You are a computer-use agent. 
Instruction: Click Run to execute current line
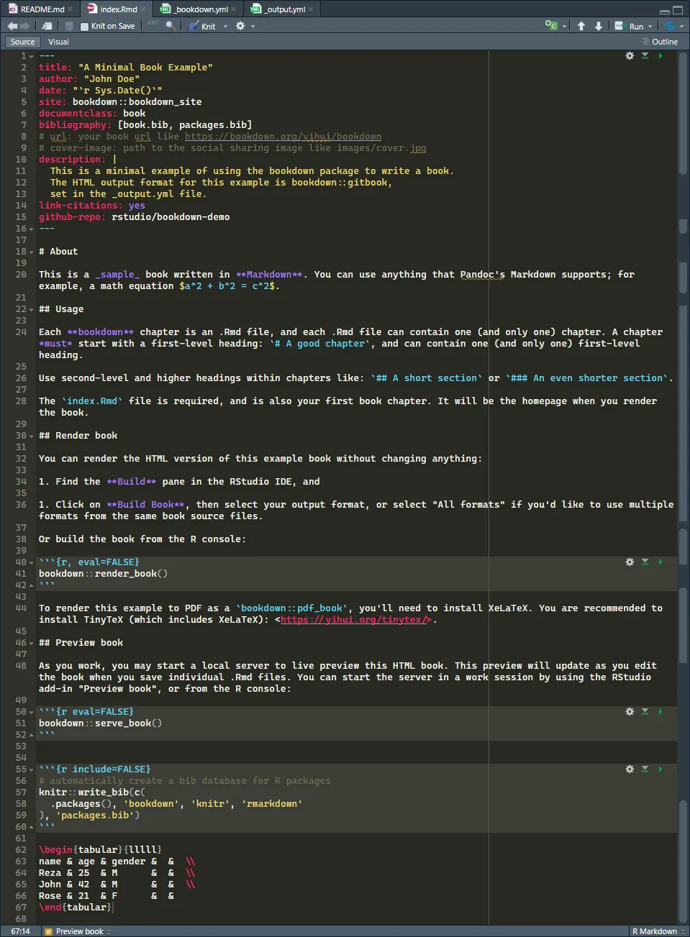630,26
